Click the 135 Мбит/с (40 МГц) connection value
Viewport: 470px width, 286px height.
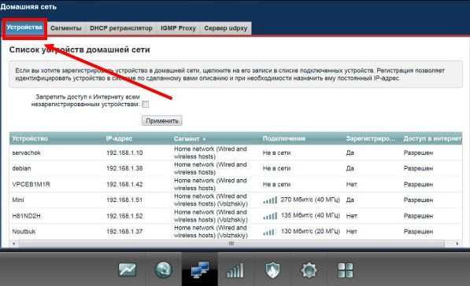coord(310,215)
